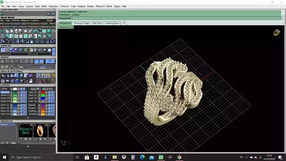Viewport: 286px width, 161px height.
Task: Click the plus button in the Projects panel
Action: 3,143
